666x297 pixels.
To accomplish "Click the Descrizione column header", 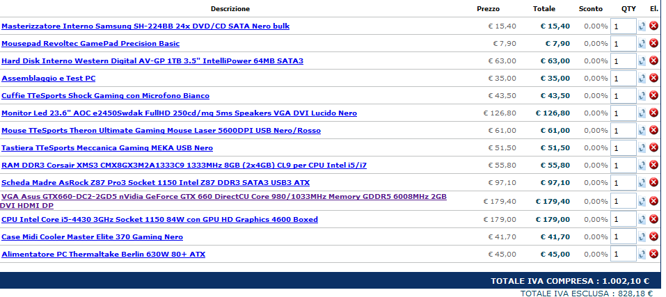I will click(x=230, y=9).
